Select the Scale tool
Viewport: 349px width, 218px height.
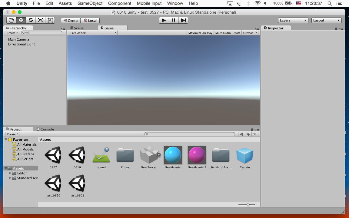(x=40, y=20)
